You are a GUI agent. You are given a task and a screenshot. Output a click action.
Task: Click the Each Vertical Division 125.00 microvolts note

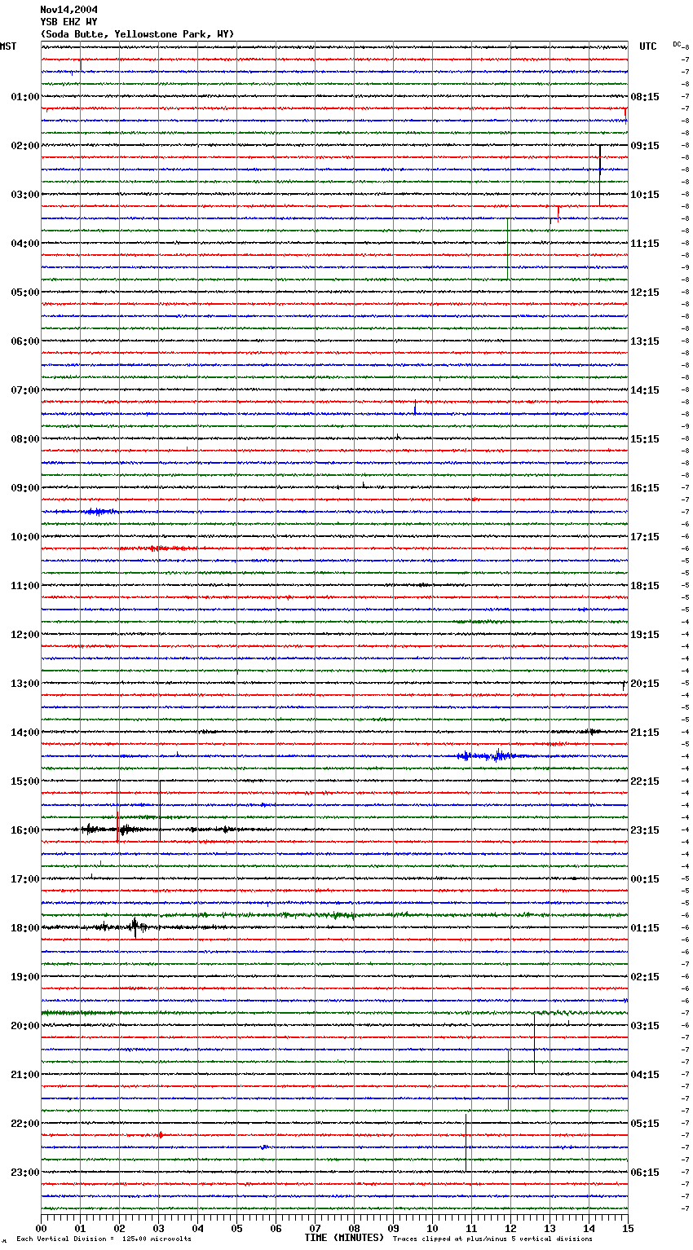(104, 1239)
